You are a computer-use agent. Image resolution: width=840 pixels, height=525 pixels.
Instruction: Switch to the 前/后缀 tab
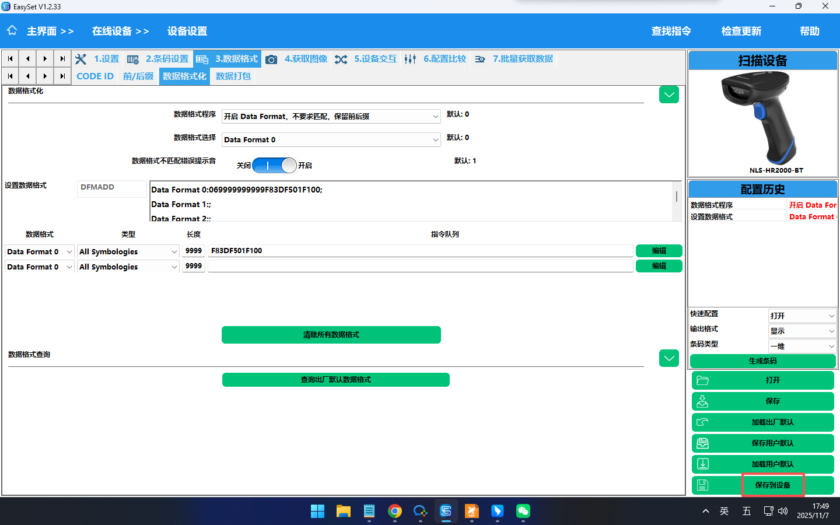pyautogui.click(x=138, y=76)
